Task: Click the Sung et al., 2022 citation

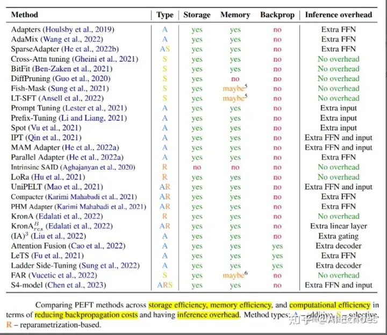Action: 109,266
